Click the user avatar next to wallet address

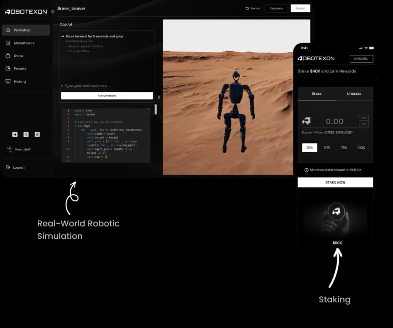pyautogui.click(x=9, y=149)
